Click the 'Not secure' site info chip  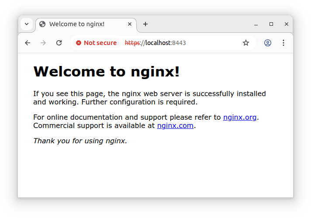pyautogui.click(x=97, y=43)
